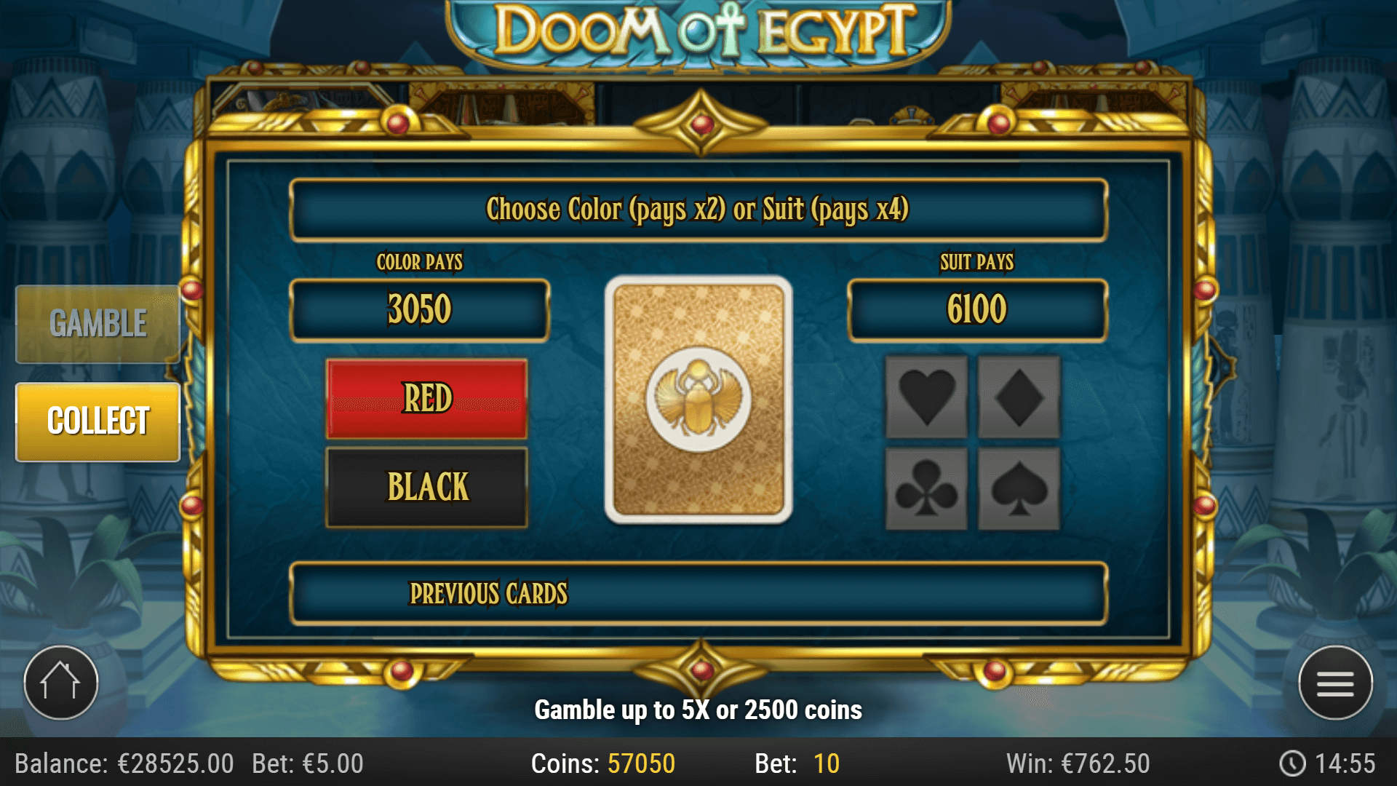Click the GAMBLE button
Viewport: 1397px width, 786px height.
(x=97, y=324)
